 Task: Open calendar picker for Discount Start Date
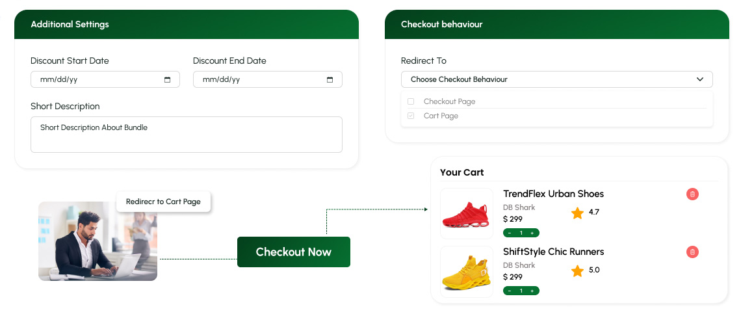(167, 80)
